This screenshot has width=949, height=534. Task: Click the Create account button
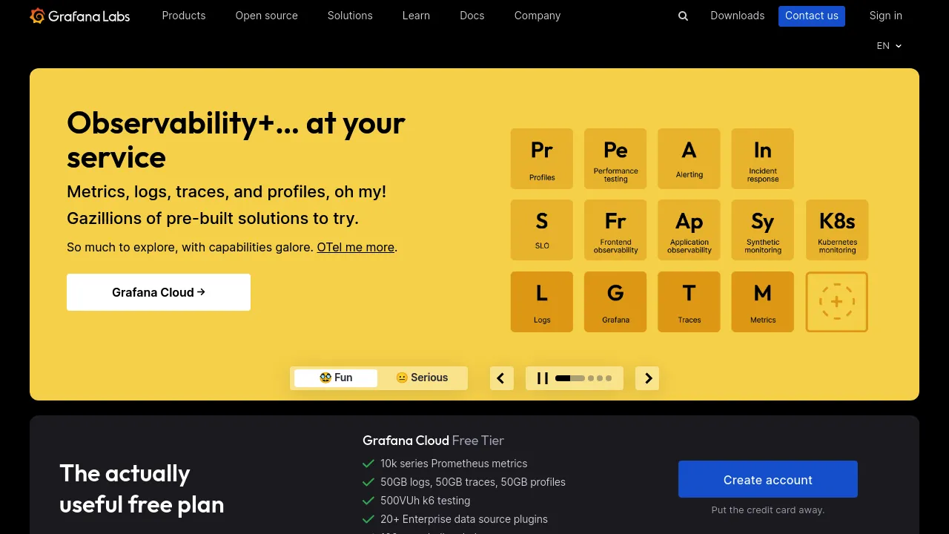(x=768, y=479)
